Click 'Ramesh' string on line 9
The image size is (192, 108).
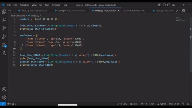coord(41,45)
